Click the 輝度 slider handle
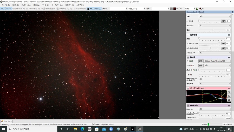The height and width of the screenshot is (132, 234). [199, 39]
